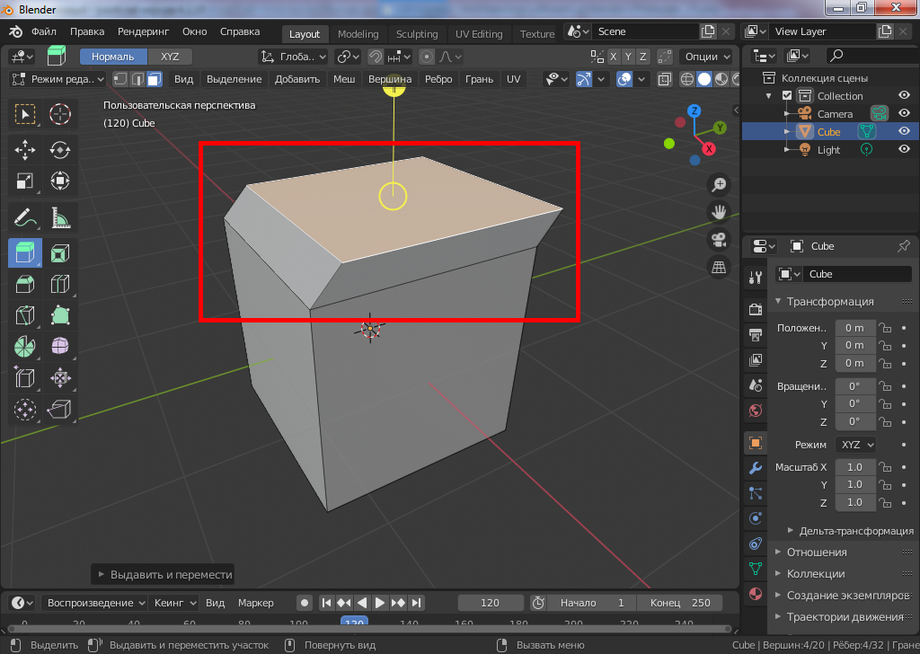Hide the Cube in the outliner
This screenshot has width=920, height=654.
pos(904,131)
